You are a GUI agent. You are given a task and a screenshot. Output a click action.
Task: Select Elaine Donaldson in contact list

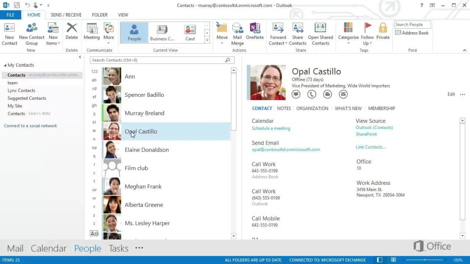[166, 150]
